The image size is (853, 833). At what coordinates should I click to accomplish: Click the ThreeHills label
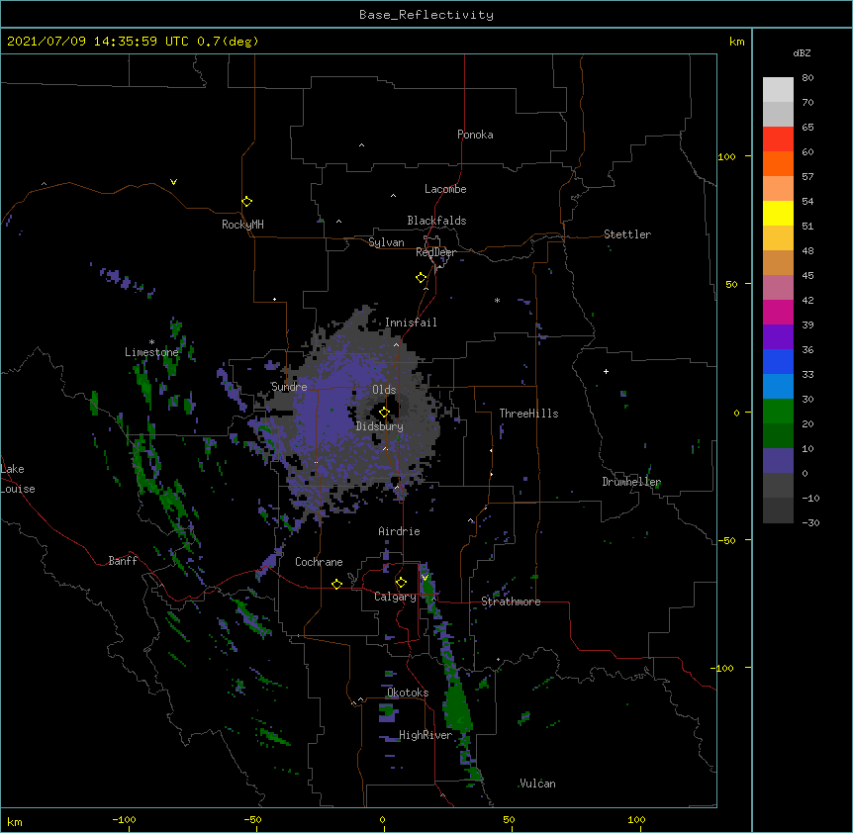tap(528, 414)
